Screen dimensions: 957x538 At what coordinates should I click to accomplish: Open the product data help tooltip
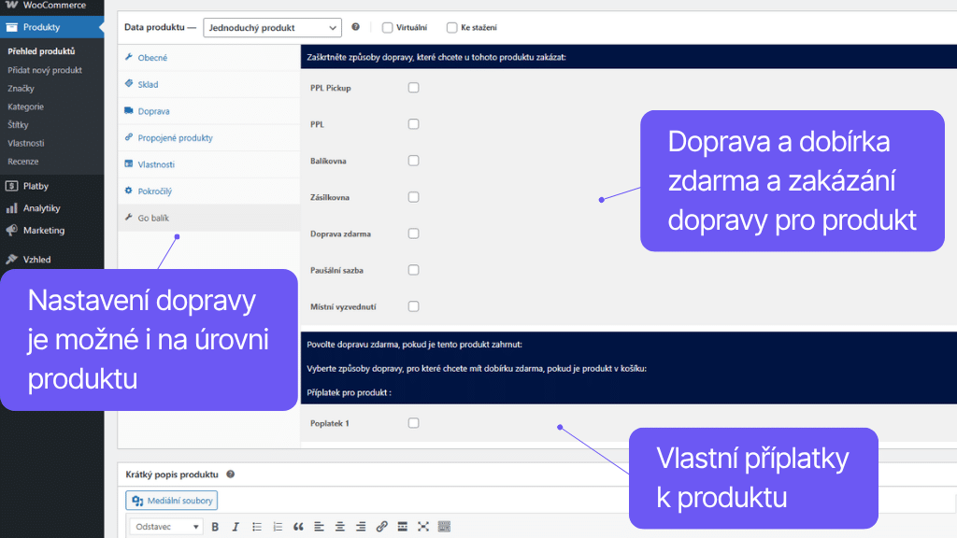click(x=355, y=27)
